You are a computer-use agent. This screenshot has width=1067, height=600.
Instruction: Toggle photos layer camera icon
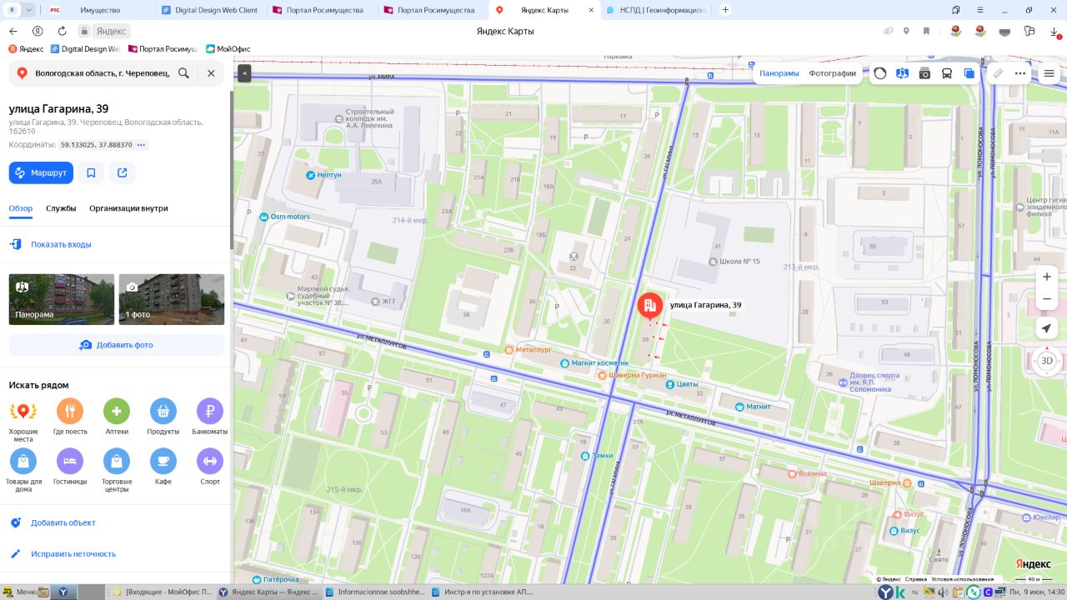[x=924, y=73]
